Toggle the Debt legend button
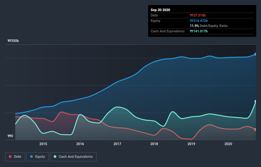Viewport: 261px width, 167px height. 15,157
